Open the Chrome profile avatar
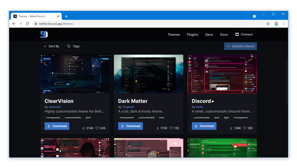 pyautogui.click(x=276, y=24)
